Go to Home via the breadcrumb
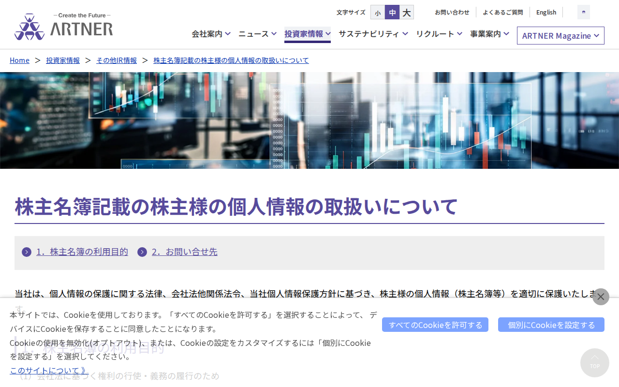Image resolution: width=619 pixels, height=387 pixels. pos(19,60)
